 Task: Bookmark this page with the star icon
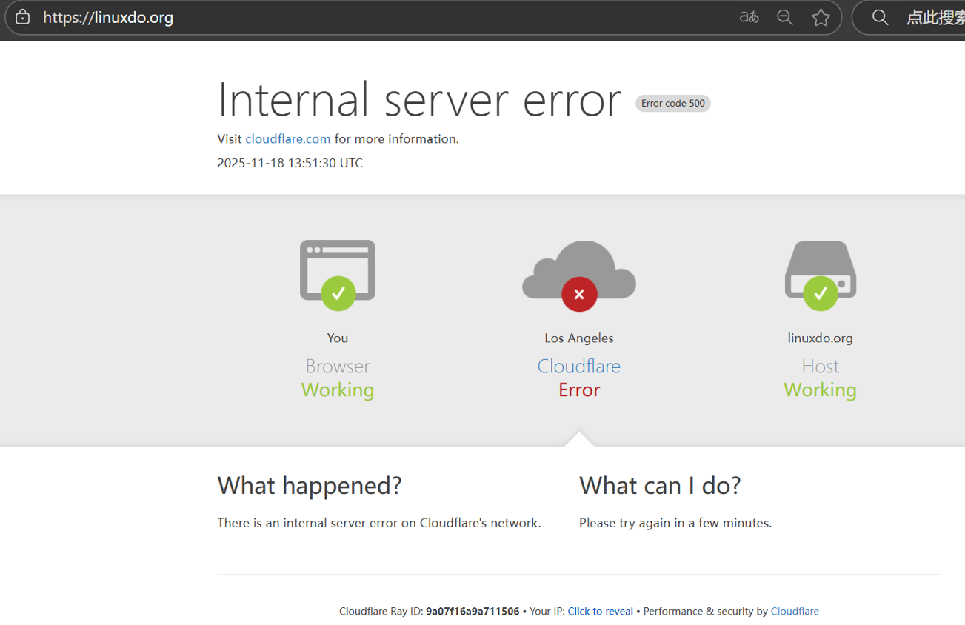(x=821, y=17)
